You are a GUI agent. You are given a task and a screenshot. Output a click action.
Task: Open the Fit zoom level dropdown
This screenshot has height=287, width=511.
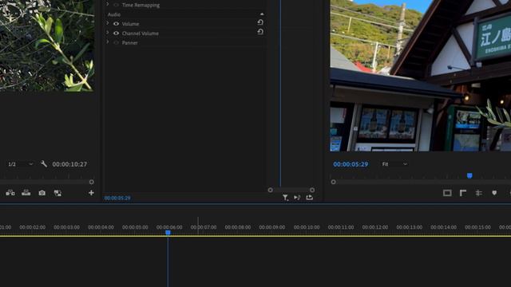point(394,164)
